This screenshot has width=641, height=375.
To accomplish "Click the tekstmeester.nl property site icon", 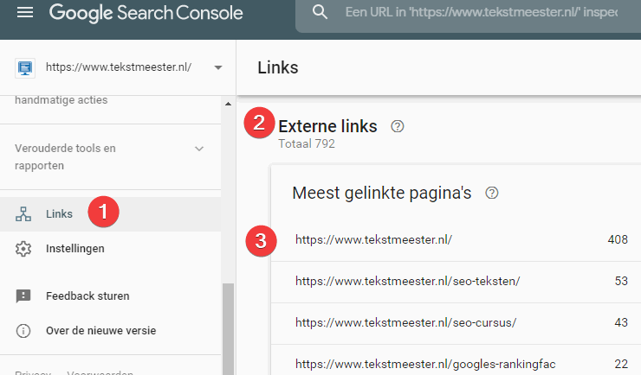I will click(x=25, y=67).
